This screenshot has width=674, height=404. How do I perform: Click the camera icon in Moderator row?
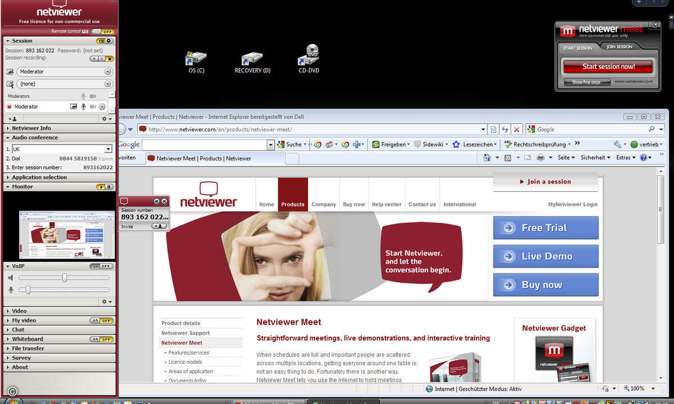coord(93,107)
